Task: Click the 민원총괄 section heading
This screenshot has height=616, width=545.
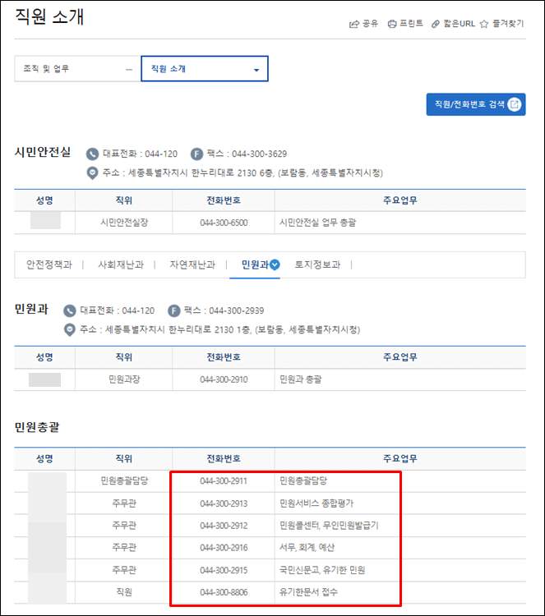Action: 37,427
